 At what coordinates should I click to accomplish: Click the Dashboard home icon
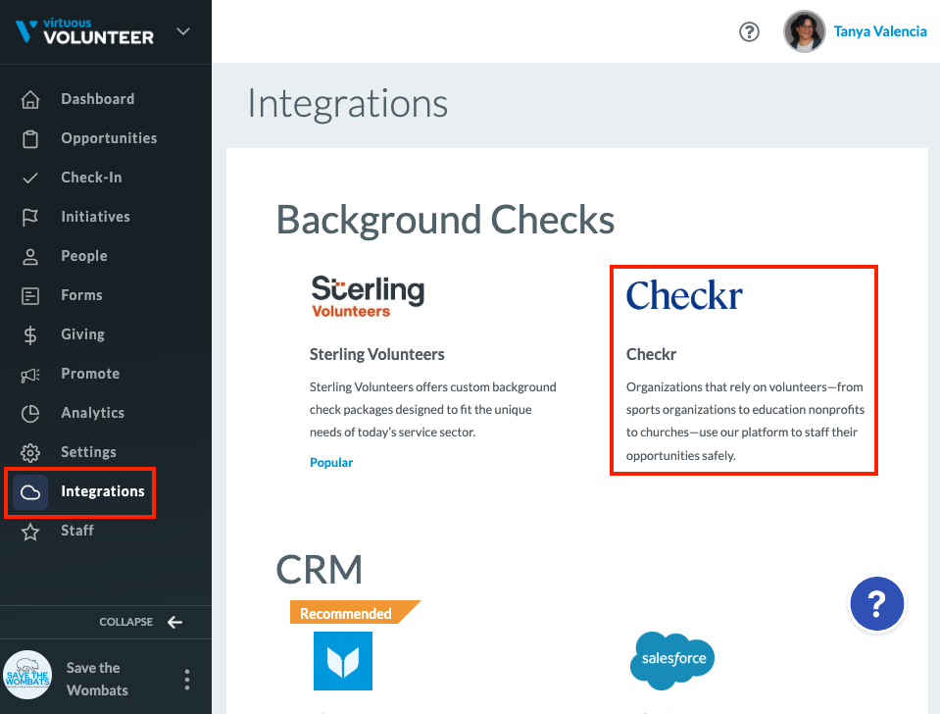(30, 99)
